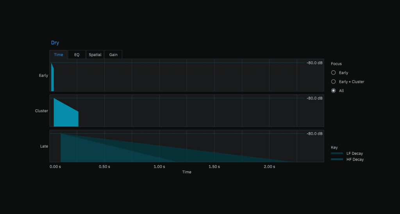Click the 1.50 s time axis label
The image size is (400, 214).
pos(214,167)
